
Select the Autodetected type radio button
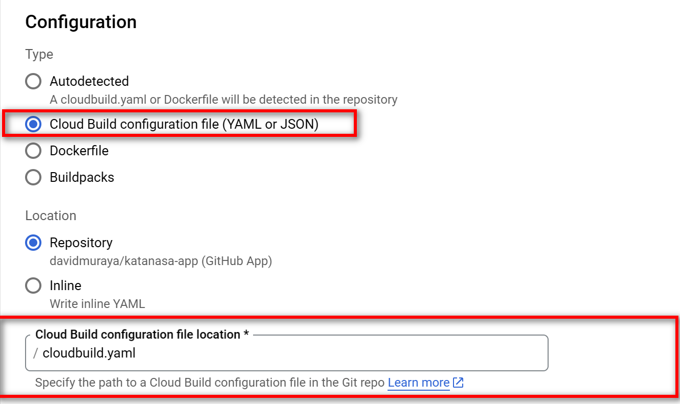coord(33,81)
